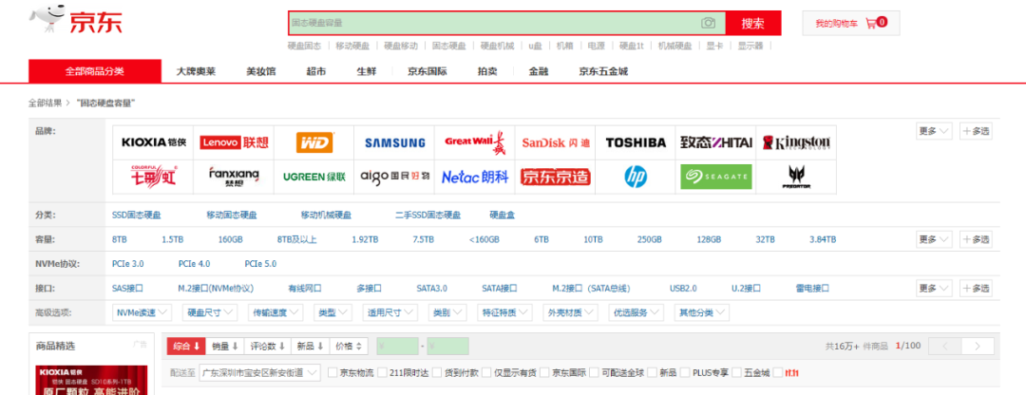Select the KIOXIA brand logo
1026x395 pixels.
[154, 141]
